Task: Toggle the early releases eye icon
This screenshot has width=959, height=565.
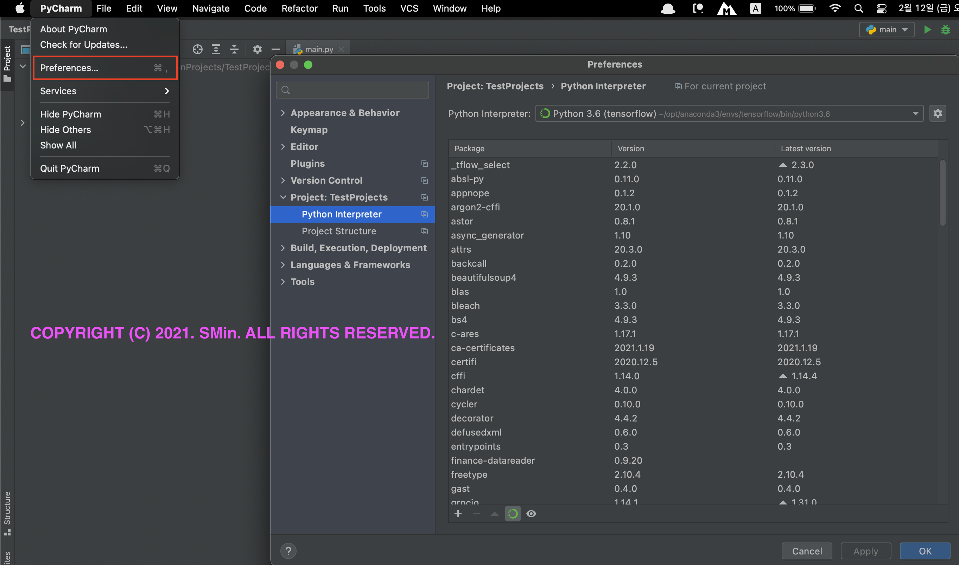Action: (531, 514)
